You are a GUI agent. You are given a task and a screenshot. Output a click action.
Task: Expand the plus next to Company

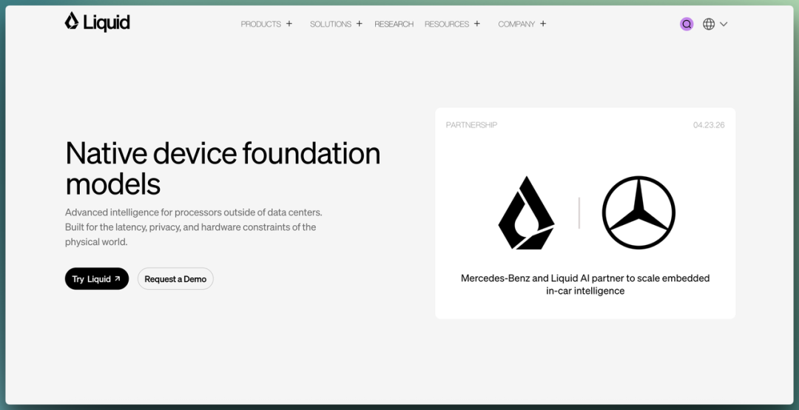[x=543, y=24]
